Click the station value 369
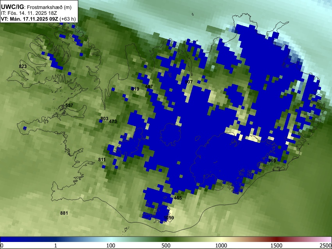The image size is (332, 249). point(272,161)
